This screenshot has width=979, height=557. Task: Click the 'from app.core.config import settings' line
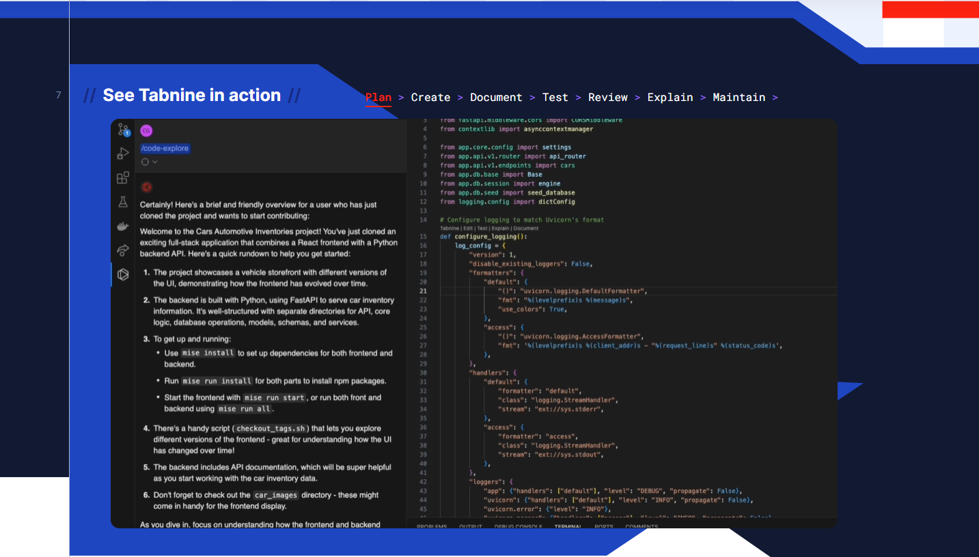(506, 147)
